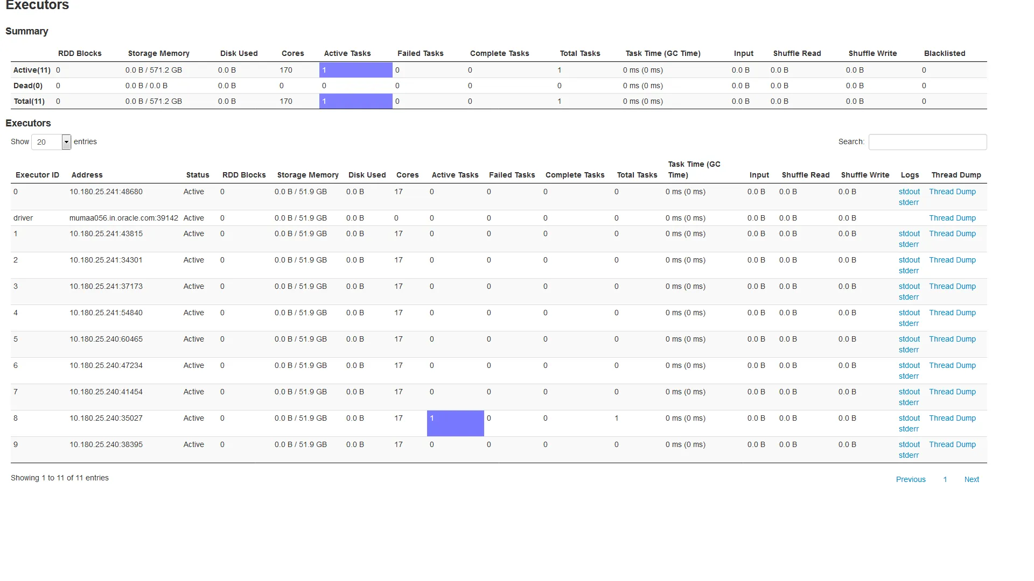Sort executors by Active Tasks header
The width and height of the screenshot is (1034, 581).
click(x=455, y=175)
